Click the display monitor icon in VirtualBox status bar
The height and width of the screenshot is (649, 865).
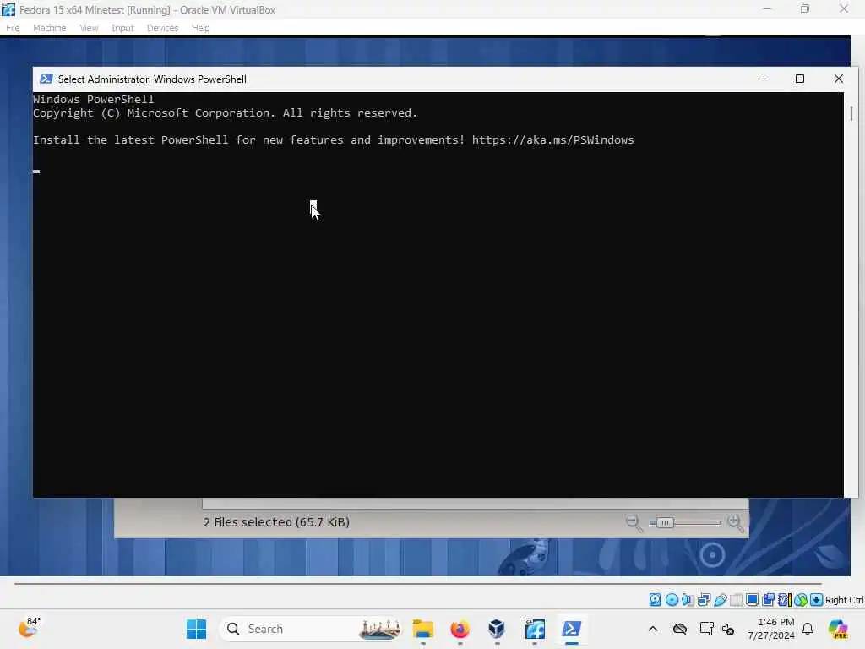tap(752, 600)
